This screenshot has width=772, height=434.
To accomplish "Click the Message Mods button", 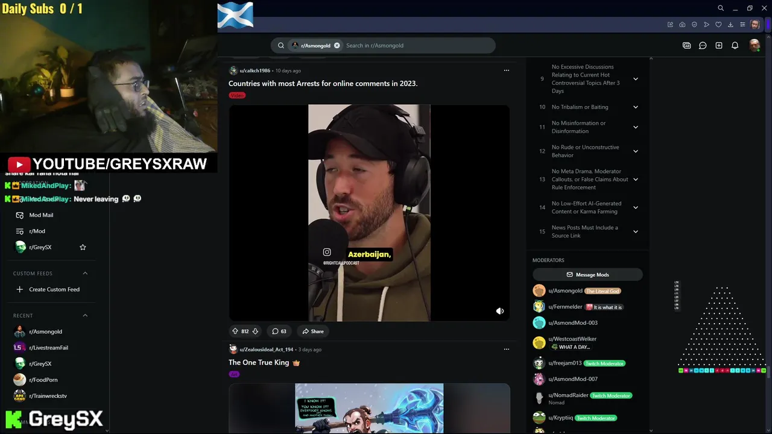I will 587,274.
